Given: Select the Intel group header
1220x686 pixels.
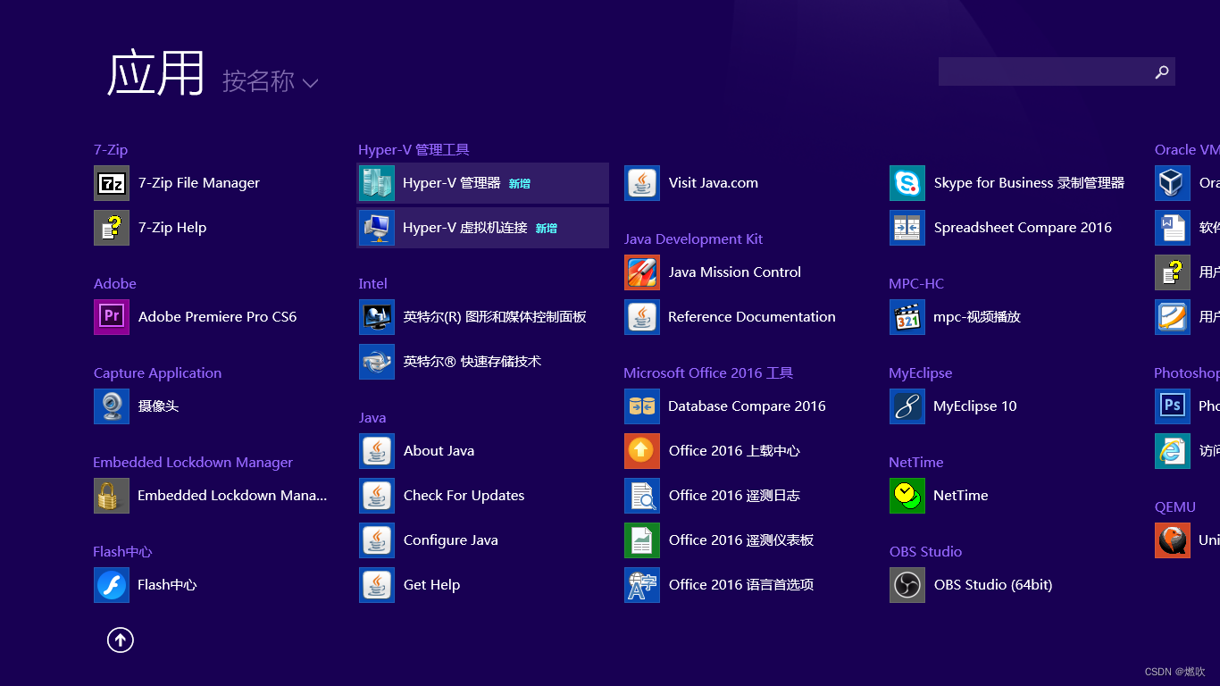Looking at the screenshot, I should [x=372, y=284].
